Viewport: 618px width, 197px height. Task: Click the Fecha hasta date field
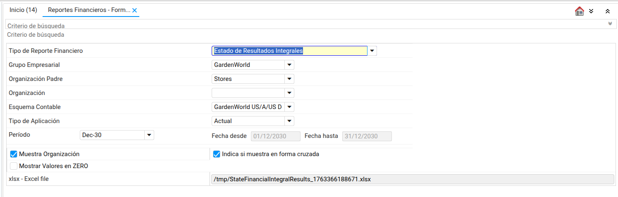pyautogui.click(x=367, y=136)
